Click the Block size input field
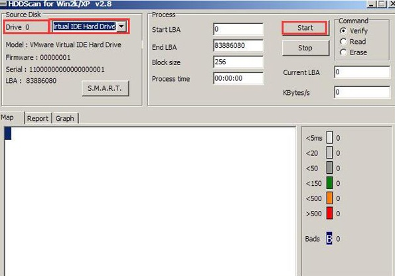This screenshot has width=395, height=276. (x=238, y=62)
